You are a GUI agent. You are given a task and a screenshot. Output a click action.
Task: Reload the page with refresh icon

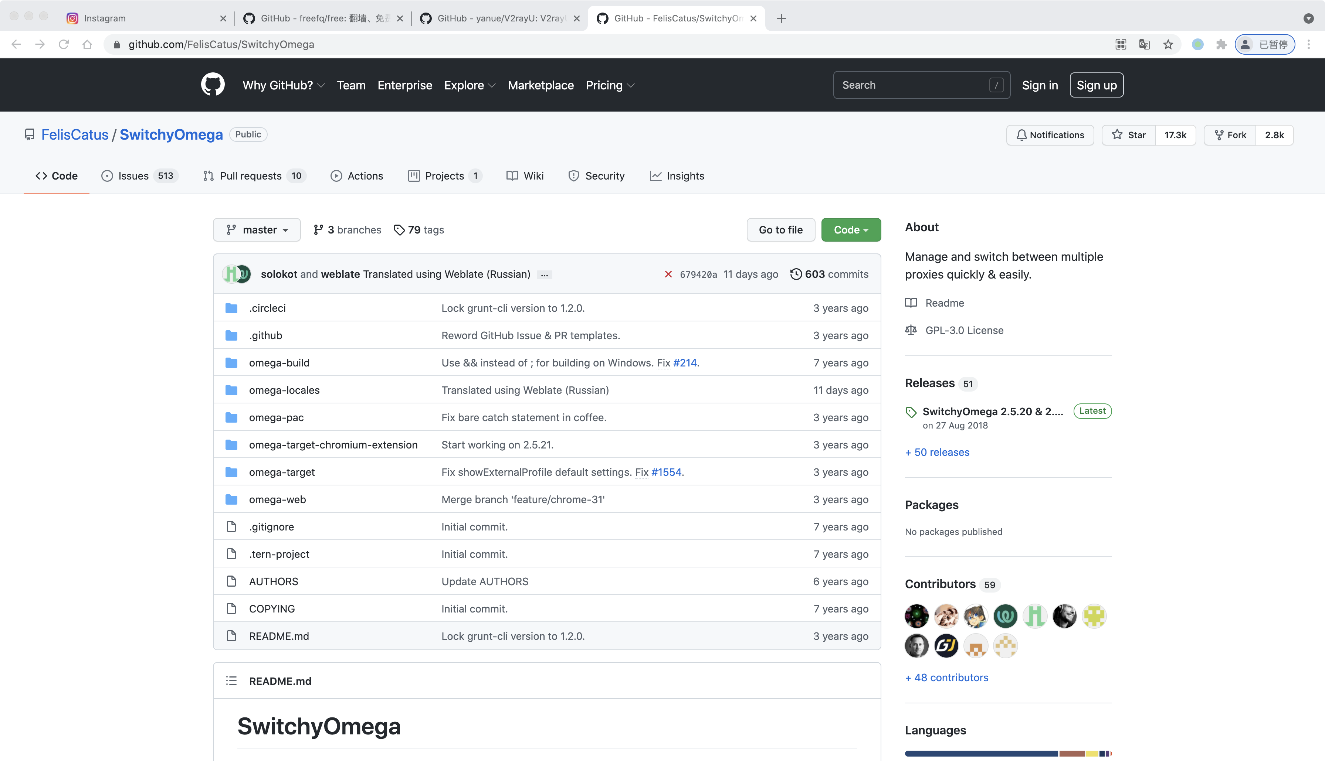tap(64, 44)
